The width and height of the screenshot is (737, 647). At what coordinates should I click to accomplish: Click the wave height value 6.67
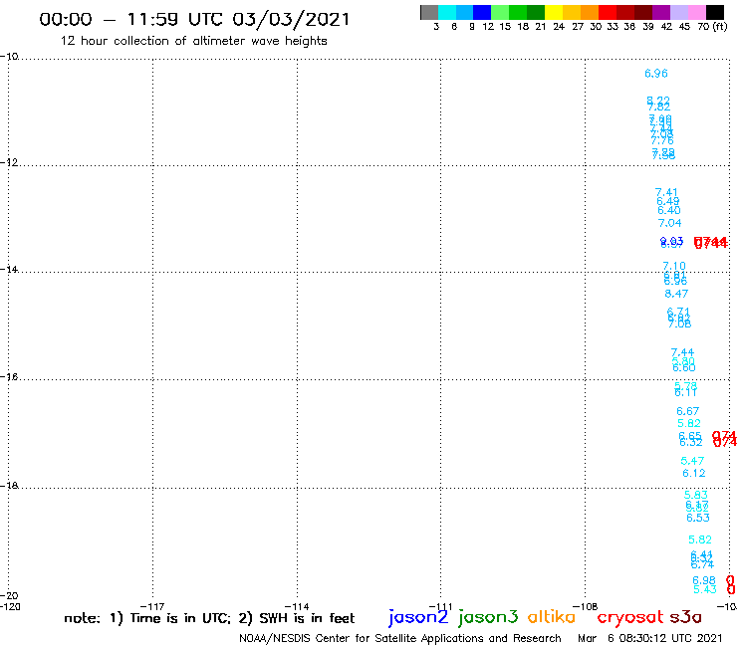point(687,411)
